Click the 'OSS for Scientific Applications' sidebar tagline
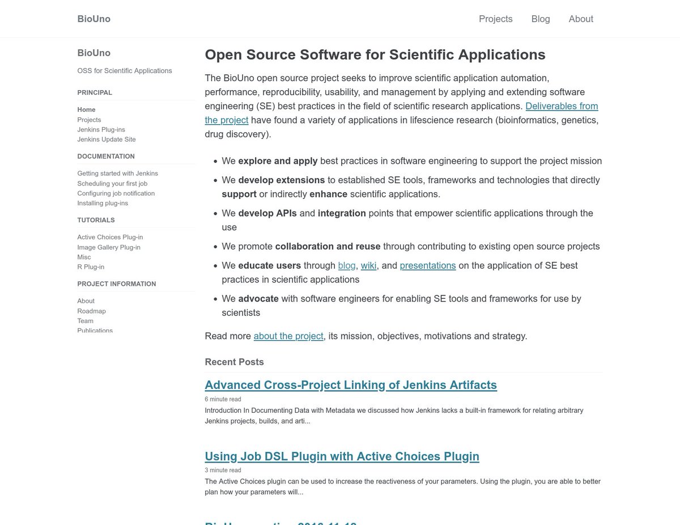The width and height of the screenshot is (680, 525). 125,71
